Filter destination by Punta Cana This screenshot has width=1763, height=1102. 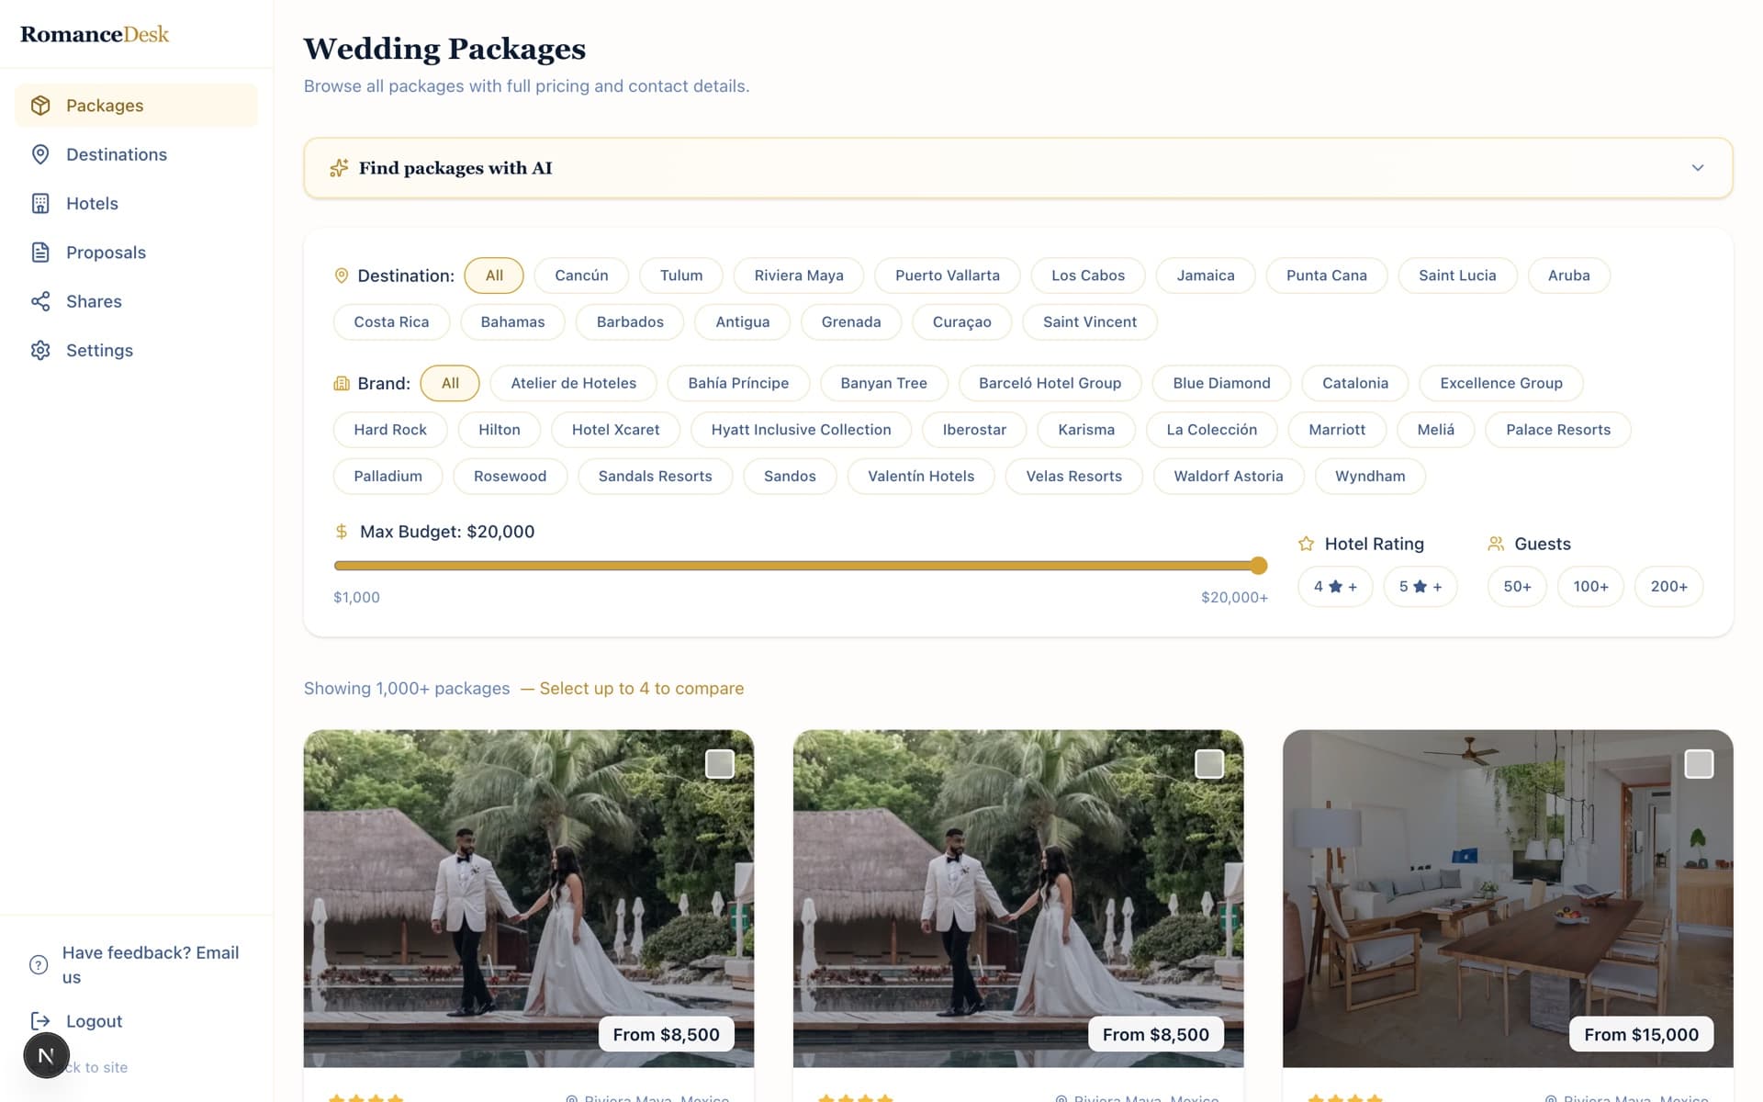tap(1326, 275)
